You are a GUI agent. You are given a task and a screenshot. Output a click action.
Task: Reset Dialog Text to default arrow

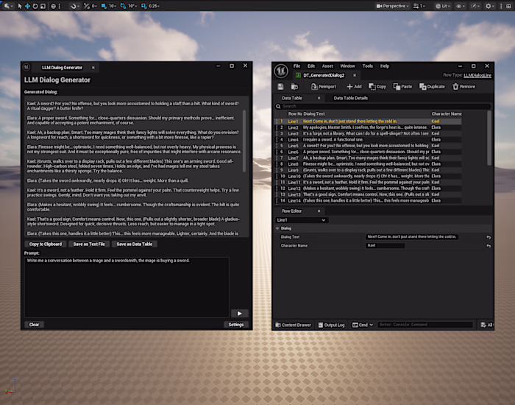tap(489, 237)
